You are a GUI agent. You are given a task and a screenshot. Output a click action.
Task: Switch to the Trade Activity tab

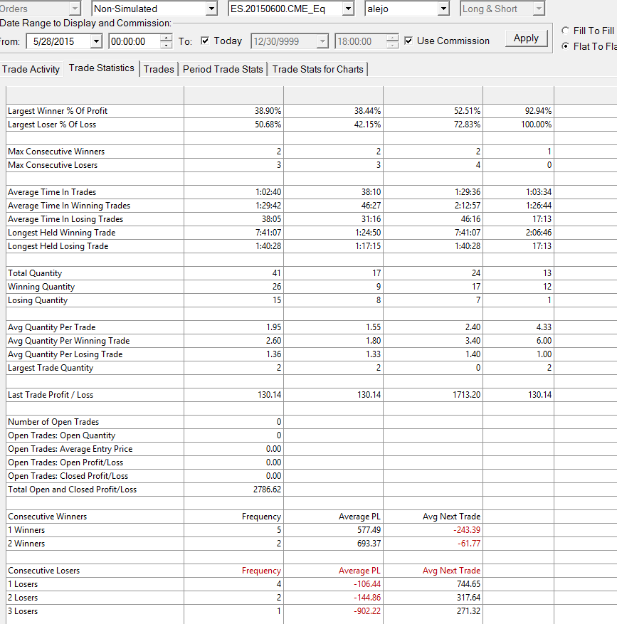click(31, 69)
